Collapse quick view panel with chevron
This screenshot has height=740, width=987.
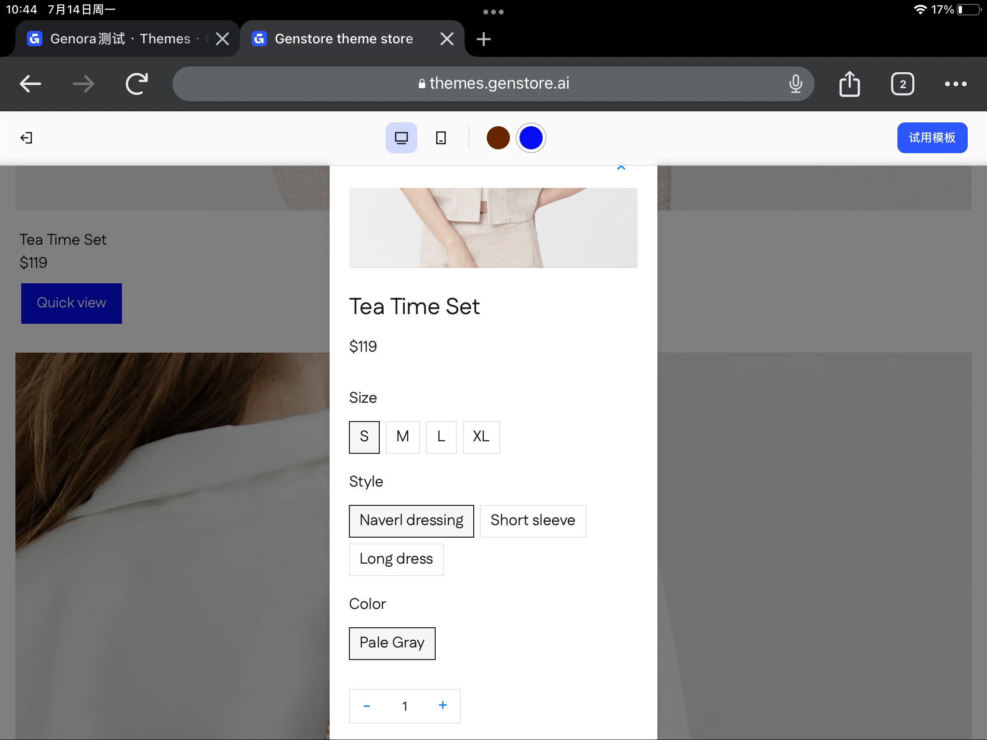[x=621, y=168]
